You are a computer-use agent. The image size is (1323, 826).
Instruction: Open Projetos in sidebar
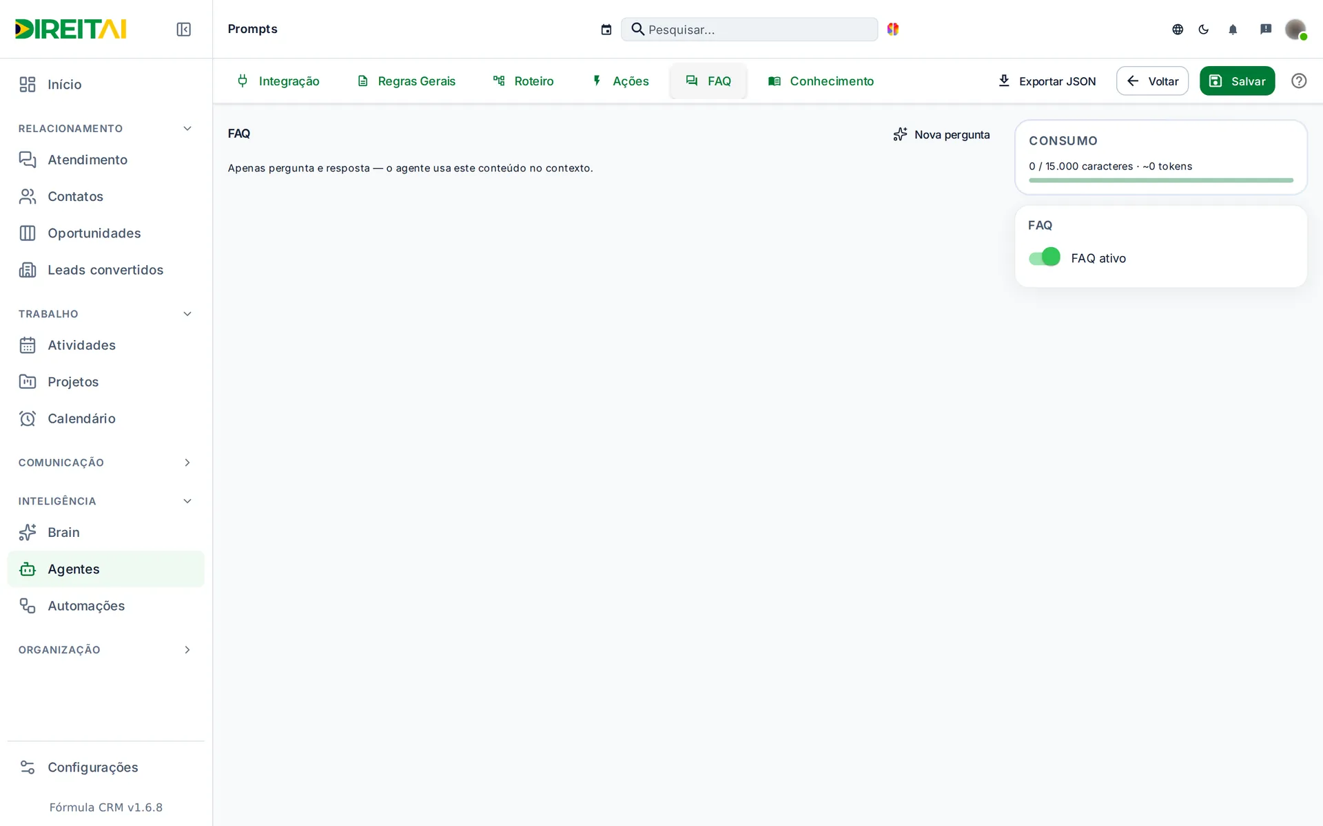pos(105,382)
